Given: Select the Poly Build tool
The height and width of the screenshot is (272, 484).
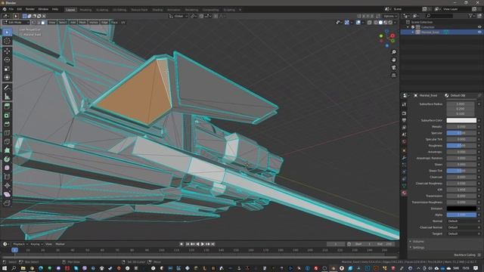Looking at the screenshot, I should 7,150.
